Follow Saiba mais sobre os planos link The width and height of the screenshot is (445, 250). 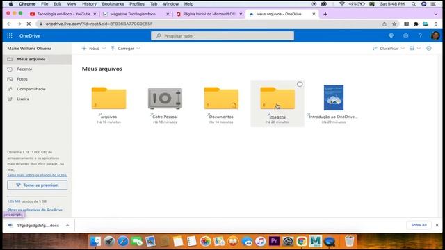tap(37, 175)
